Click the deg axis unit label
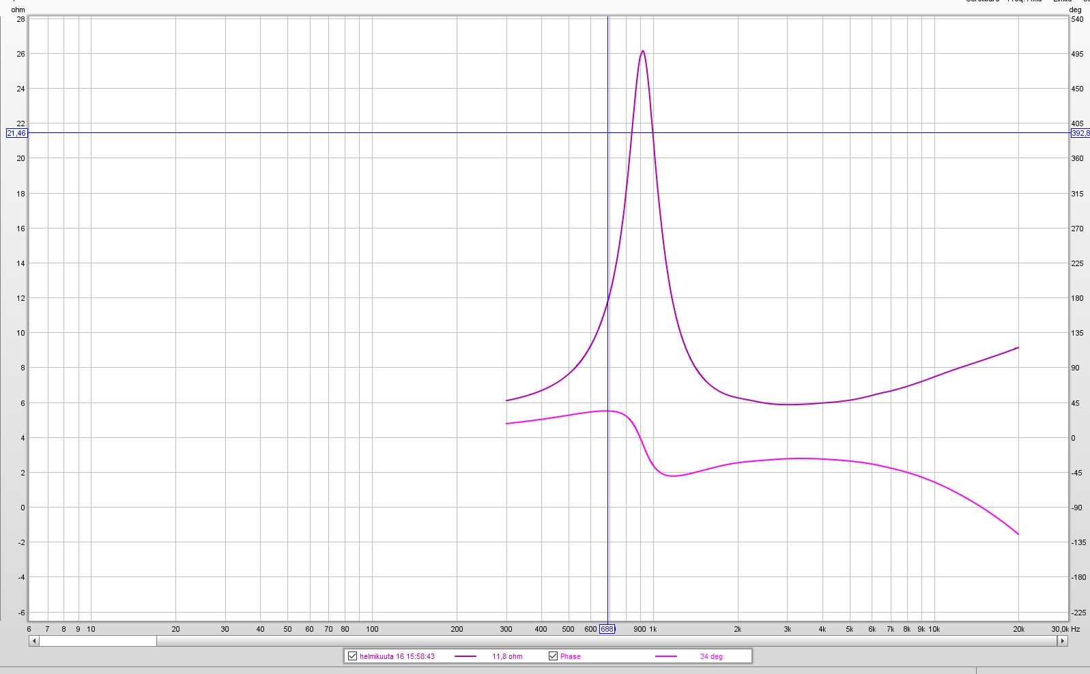The image size is (1090, 674). [x=1075, y=10]
